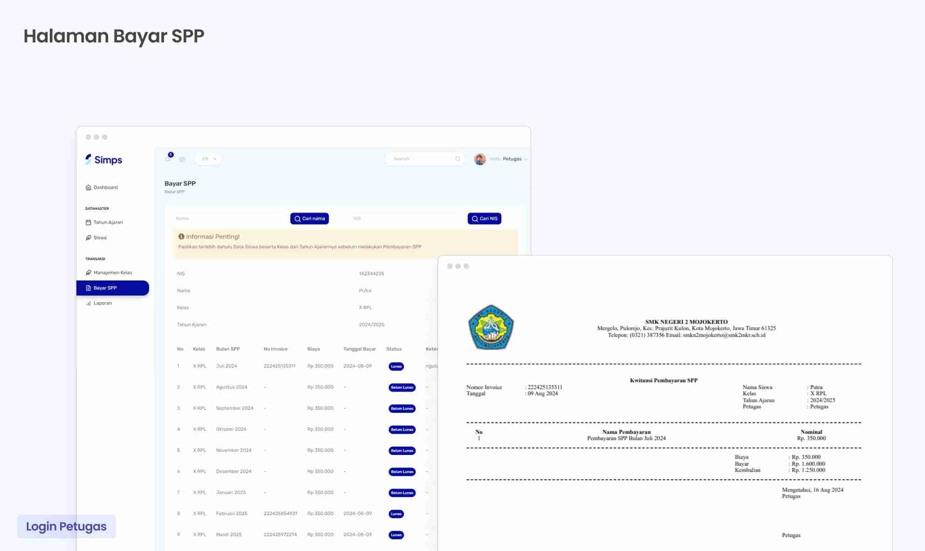Click the Cari nama button
Viewport: 925px width, 551px height.
tap(309, 219)
